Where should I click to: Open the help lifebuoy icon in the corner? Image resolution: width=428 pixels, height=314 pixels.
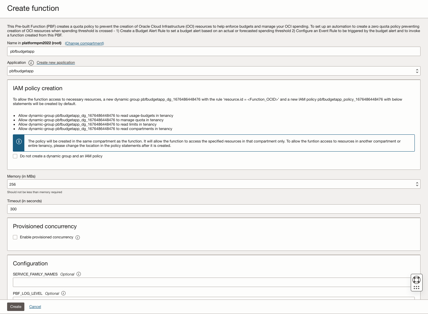click(x=416, y=280)
